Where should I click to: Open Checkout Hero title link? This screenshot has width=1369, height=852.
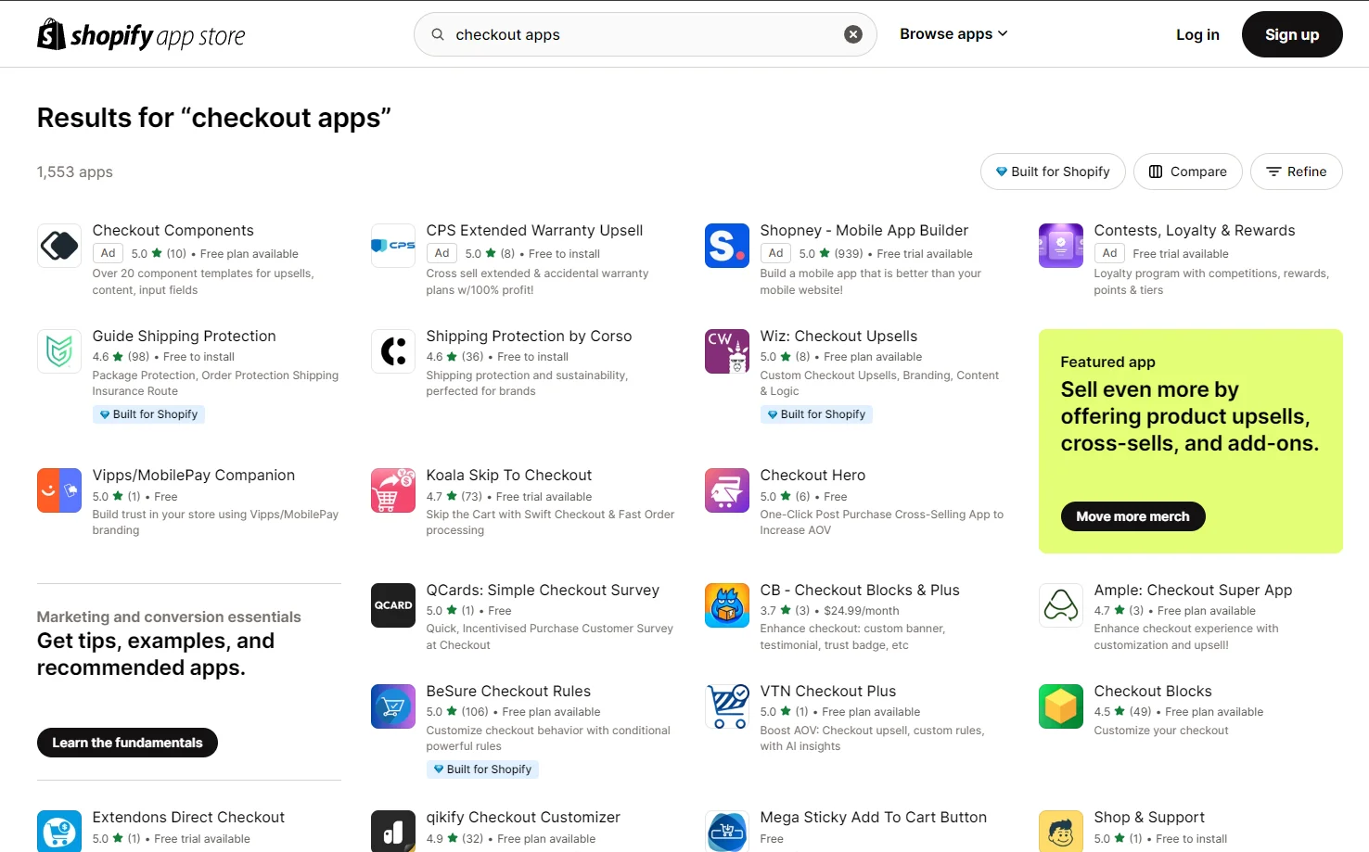tap(812, 475)
